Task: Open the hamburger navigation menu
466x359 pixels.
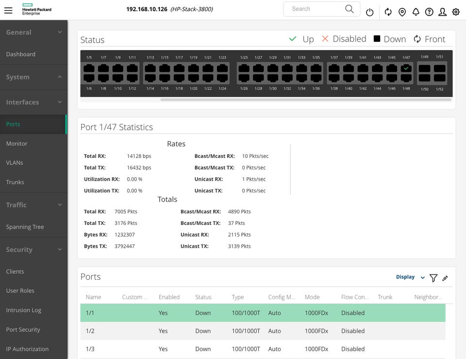Action: pyautogui.click(x=8, y=10)
